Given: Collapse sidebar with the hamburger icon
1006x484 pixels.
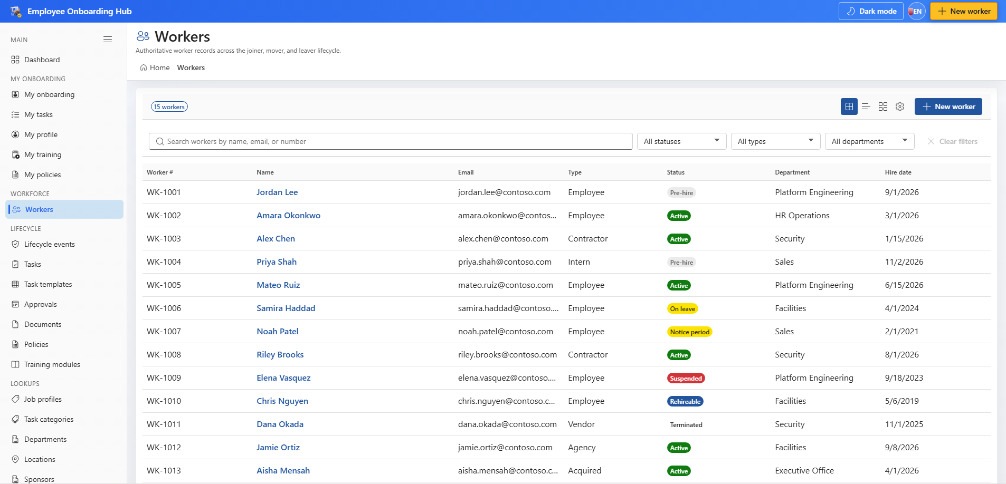Looking at the screenshot, I should click(x=108, y=40).
